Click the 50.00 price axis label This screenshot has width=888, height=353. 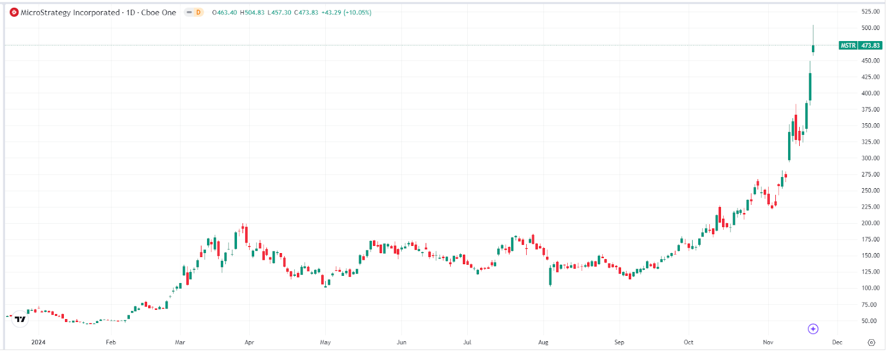coord(870,321)
